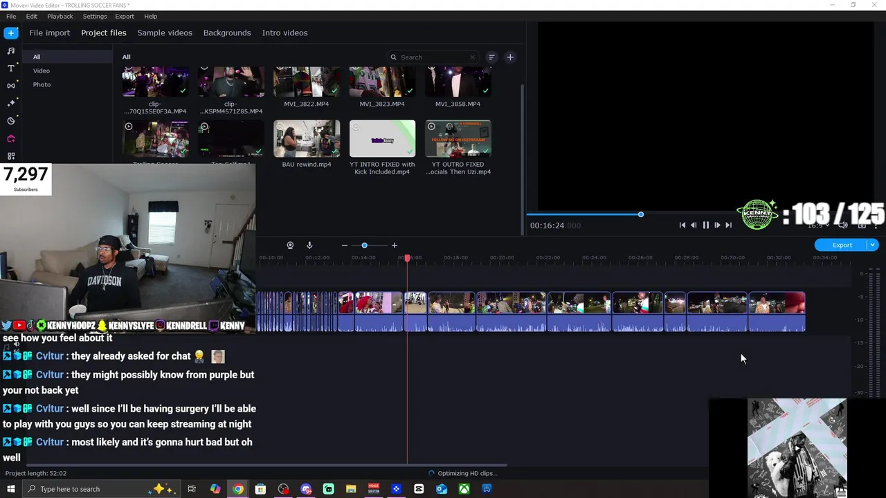This screenshot has width=886, height=498.
Task: Open the blue Import plus tab
Action: pos(11,33)
